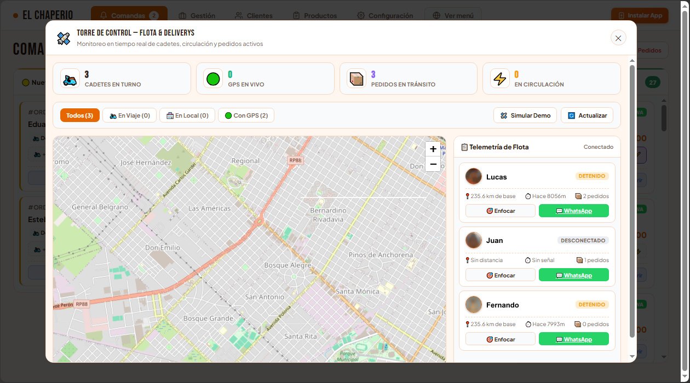Click Fernando's DETENIDO status badge
Image resolution: width=690 pixels, height=383 pixels.
[592, 304]
